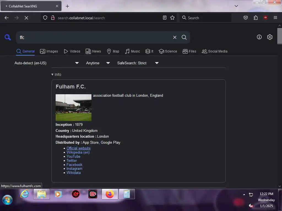This screenshot has height=211, width=282.
Task: Click the Headquarters location : London line
Action: pyautogui.click(x=82, y=136)
